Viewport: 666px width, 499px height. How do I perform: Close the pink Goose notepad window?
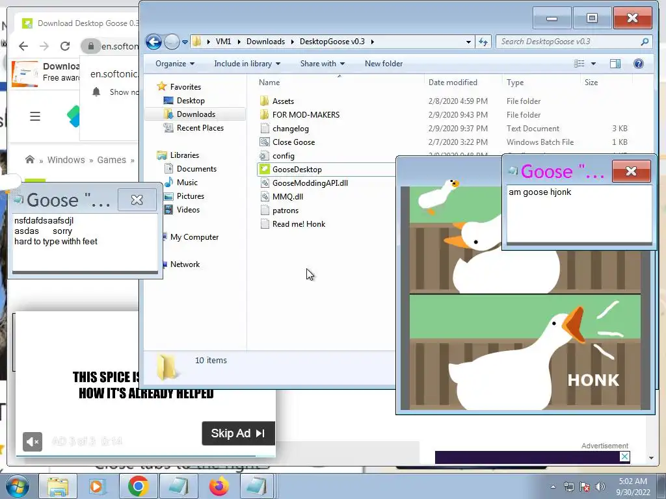[x=631, y=171]
